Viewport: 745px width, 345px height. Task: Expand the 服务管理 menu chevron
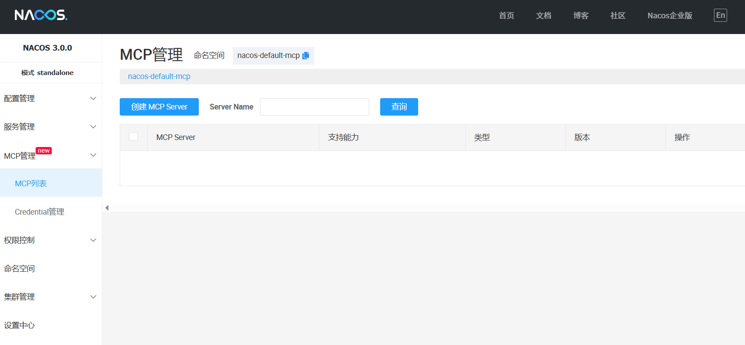point(93,127)
